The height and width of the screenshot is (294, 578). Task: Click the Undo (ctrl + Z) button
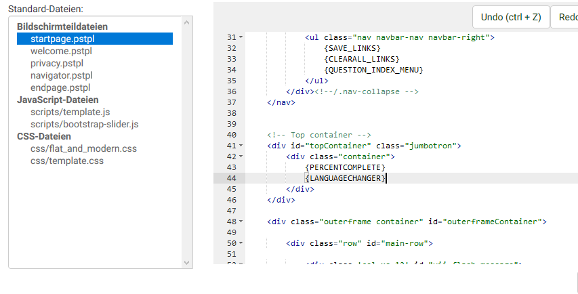[510, 18]
